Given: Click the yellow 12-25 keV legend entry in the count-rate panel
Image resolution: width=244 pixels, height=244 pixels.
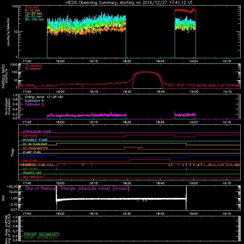Looking at the screenshot, I should [x=34, y=13].
